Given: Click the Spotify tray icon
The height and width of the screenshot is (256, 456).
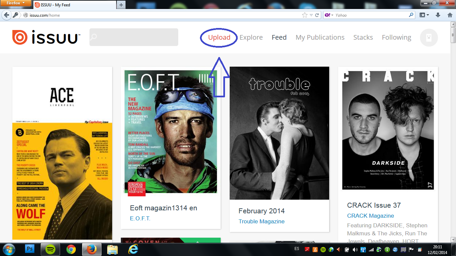Looking at the screenshot, I should coord(323,249).
